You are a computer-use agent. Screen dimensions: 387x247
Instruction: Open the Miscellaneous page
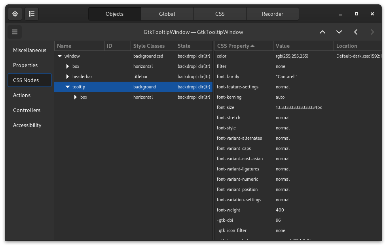click(30, 50)
